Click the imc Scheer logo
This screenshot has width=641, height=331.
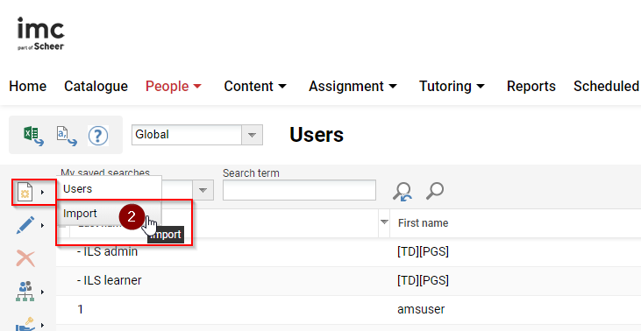click(41, 33)
